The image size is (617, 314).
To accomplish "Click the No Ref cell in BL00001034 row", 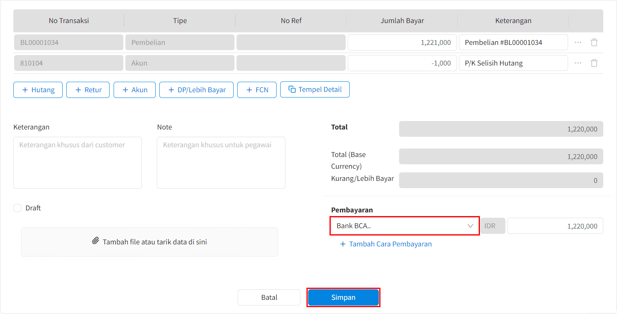I will [x=291, y=42].
